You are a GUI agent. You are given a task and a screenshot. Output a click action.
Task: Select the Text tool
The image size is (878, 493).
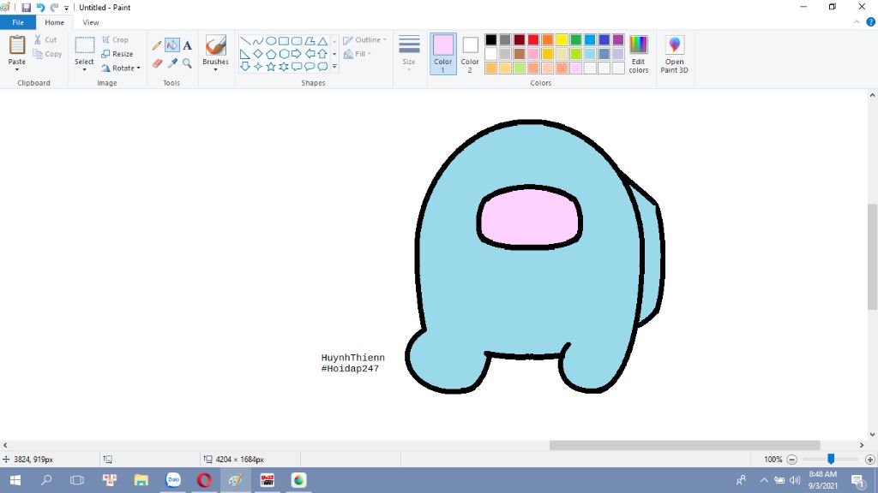[187, 45]
